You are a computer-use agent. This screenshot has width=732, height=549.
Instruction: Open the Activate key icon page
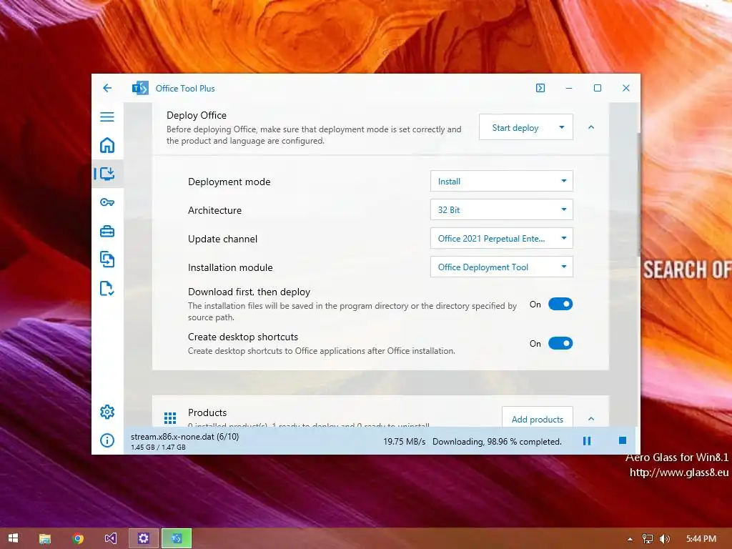tap(107, 202)
